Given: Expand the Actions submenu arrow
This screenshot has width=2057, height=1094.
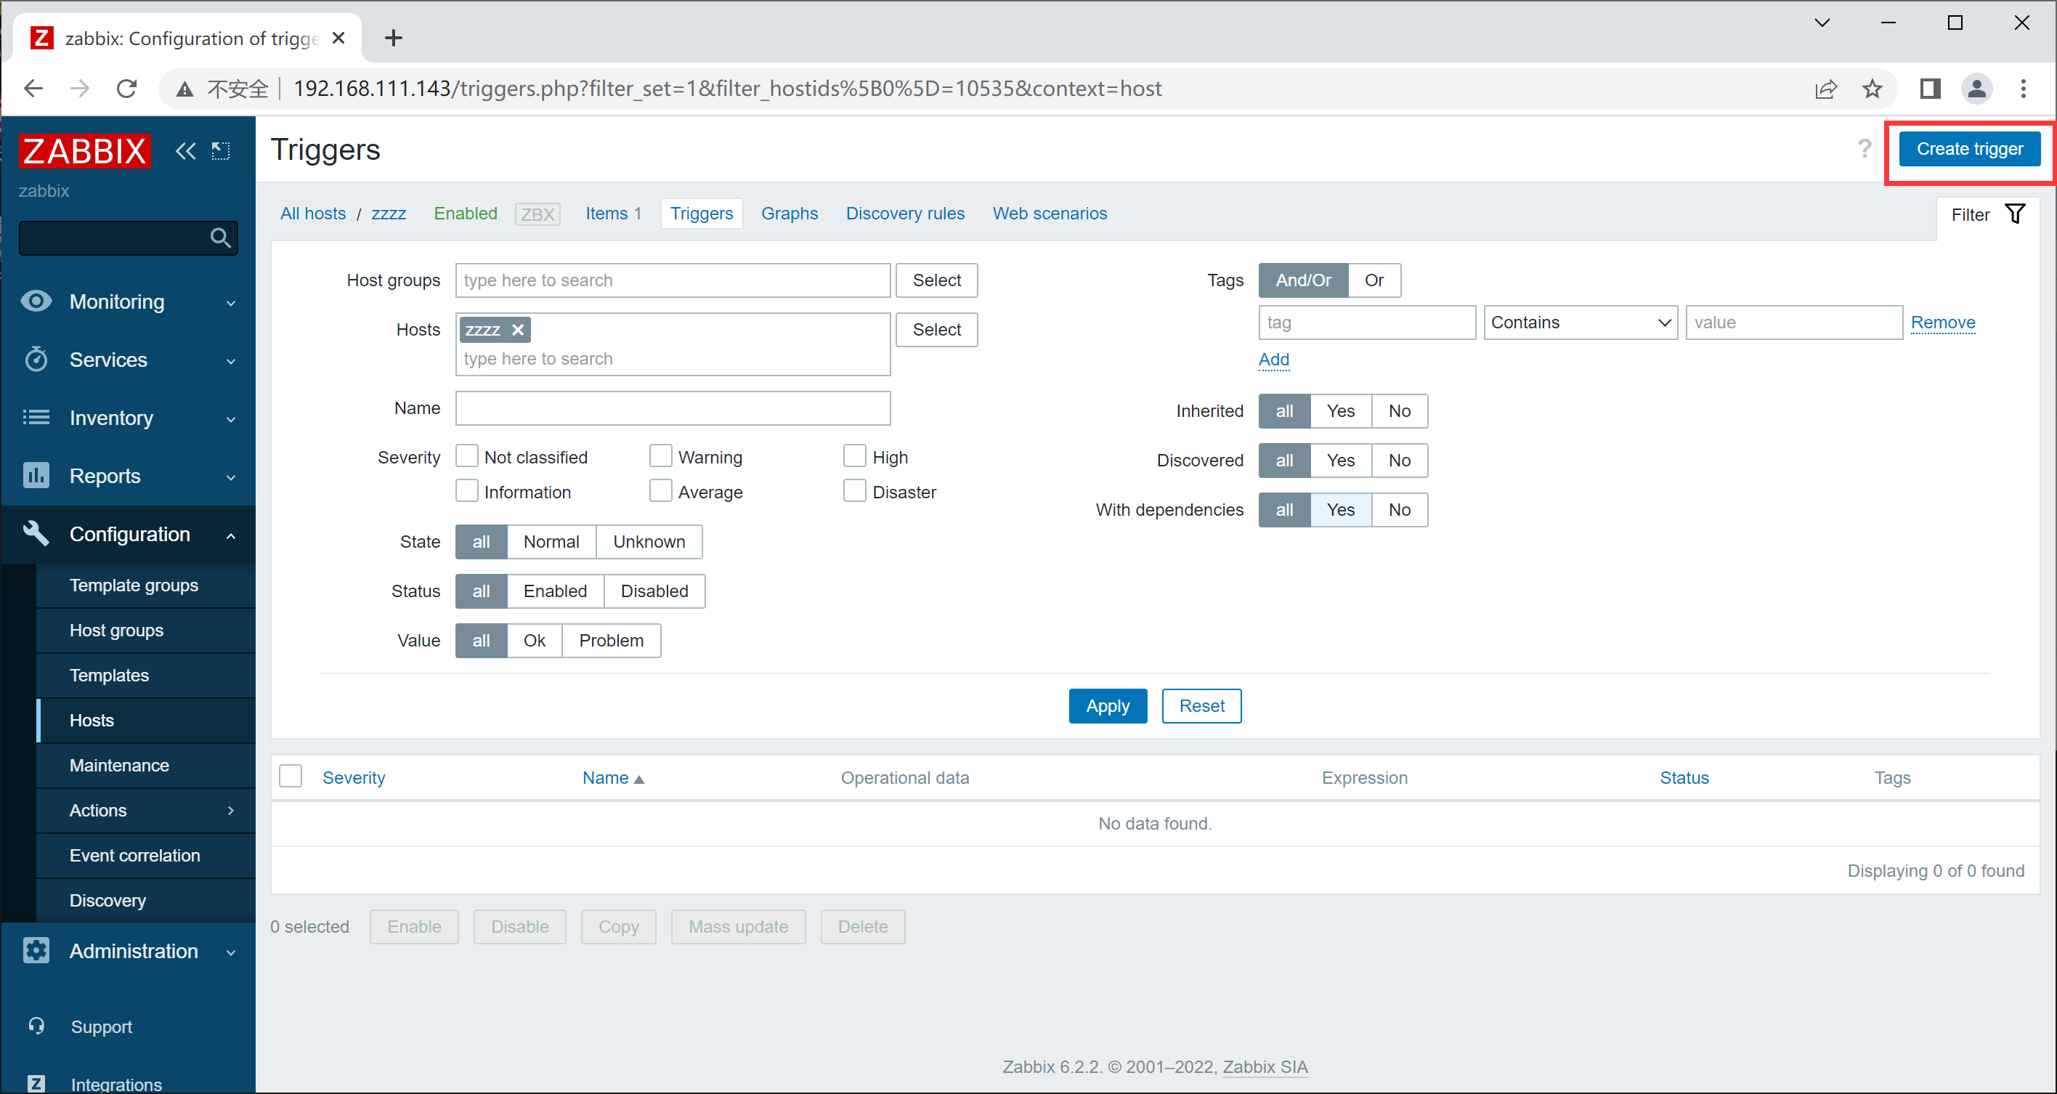Looking at the screenshot, I should click(231, 811).
